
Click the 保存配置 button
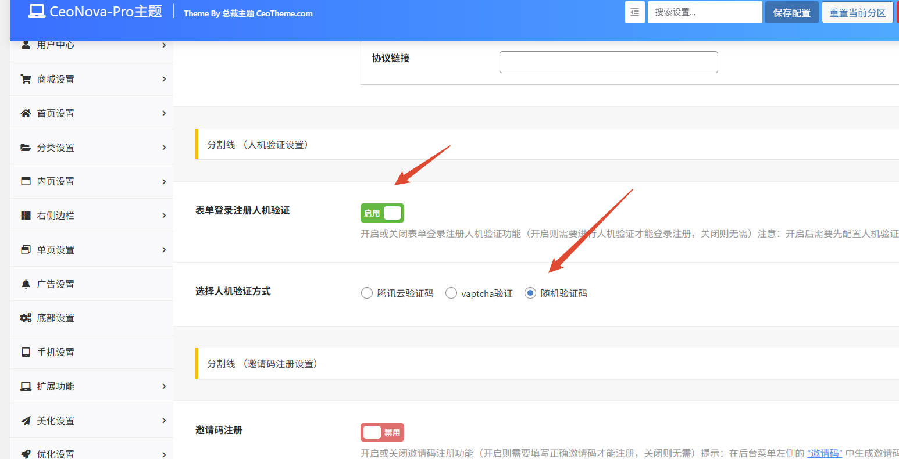click(x=791, y=12)
